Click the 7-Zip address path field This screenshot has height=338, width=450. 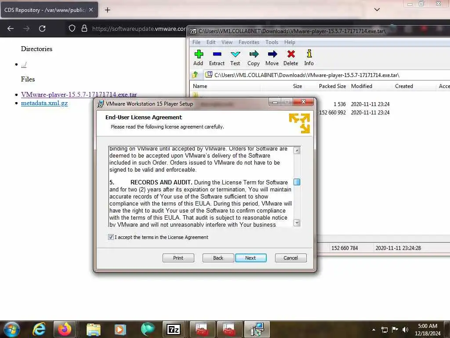[327, 75]
